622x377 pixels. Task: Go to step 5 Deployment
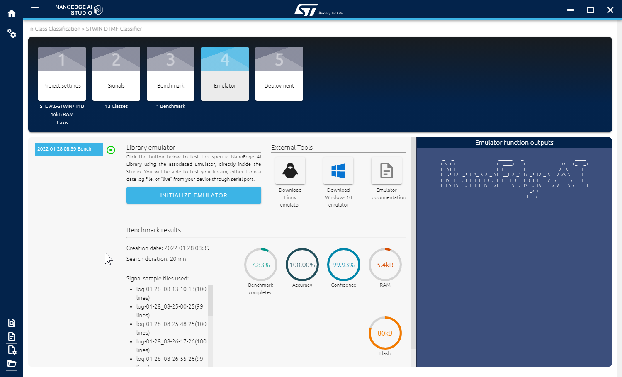tap(279, 74)
